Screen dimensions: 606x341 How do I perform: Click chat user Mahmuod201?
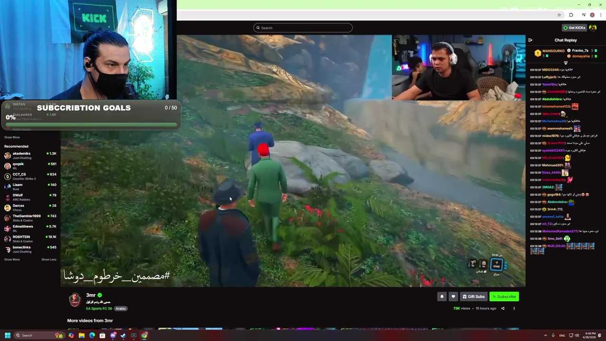[x=553, y=165]
